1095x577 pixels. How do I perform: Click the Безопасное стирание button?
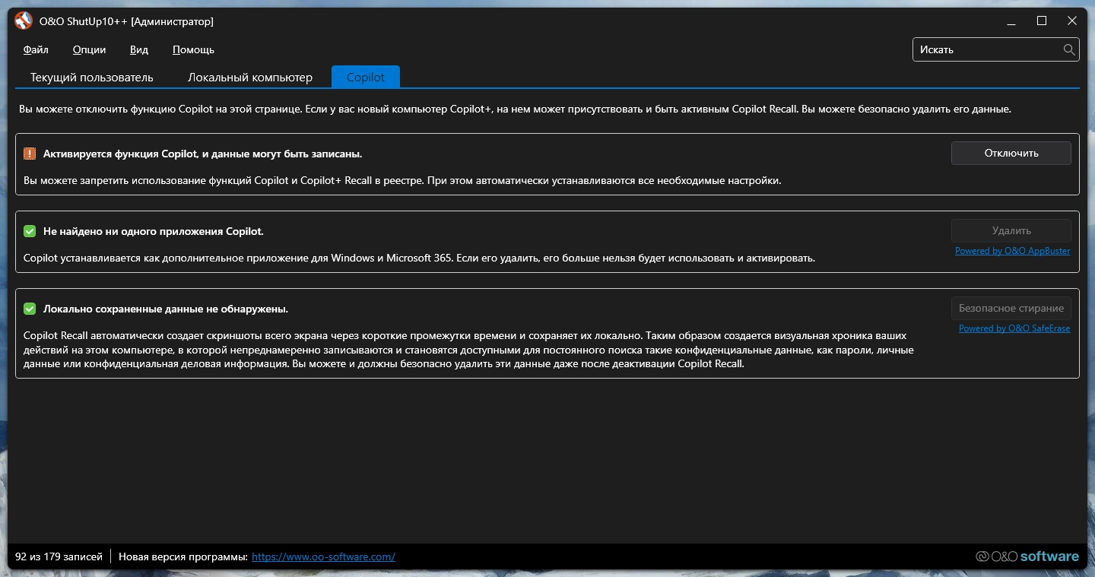[1011, 308]
